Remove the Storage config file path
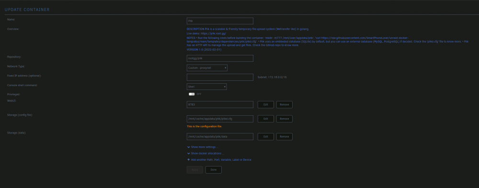The height and width of the screenshot is (188, 479). [284, 119]
